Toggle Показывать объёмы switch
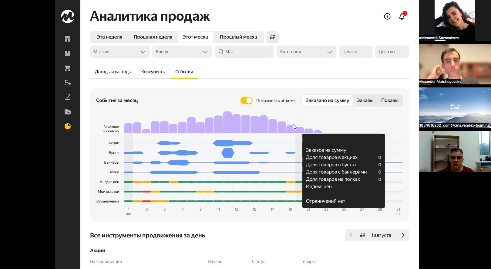 click(x=247, y=100)
